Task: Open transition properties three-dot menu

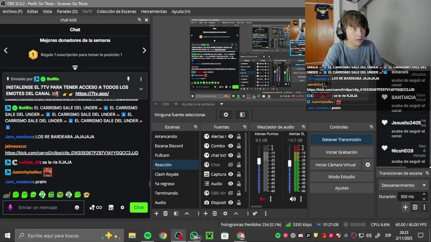Action: coord(424,207)
